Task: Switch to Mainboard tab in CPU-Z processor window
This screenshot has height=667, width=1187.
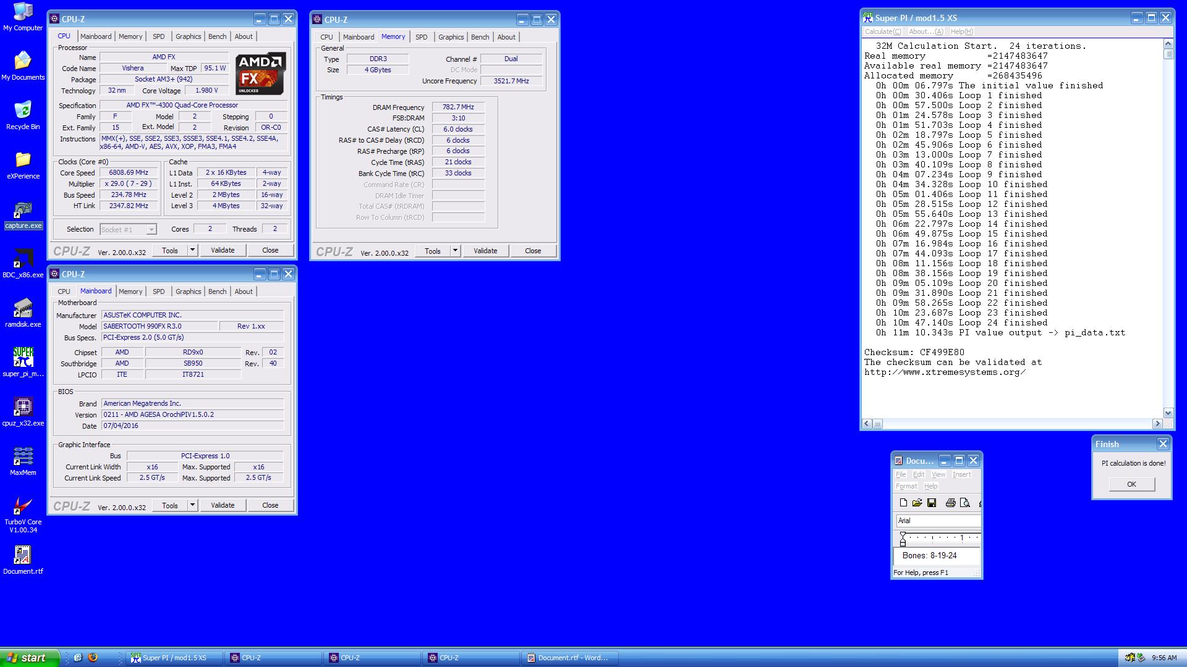Action: pos(96,36)
